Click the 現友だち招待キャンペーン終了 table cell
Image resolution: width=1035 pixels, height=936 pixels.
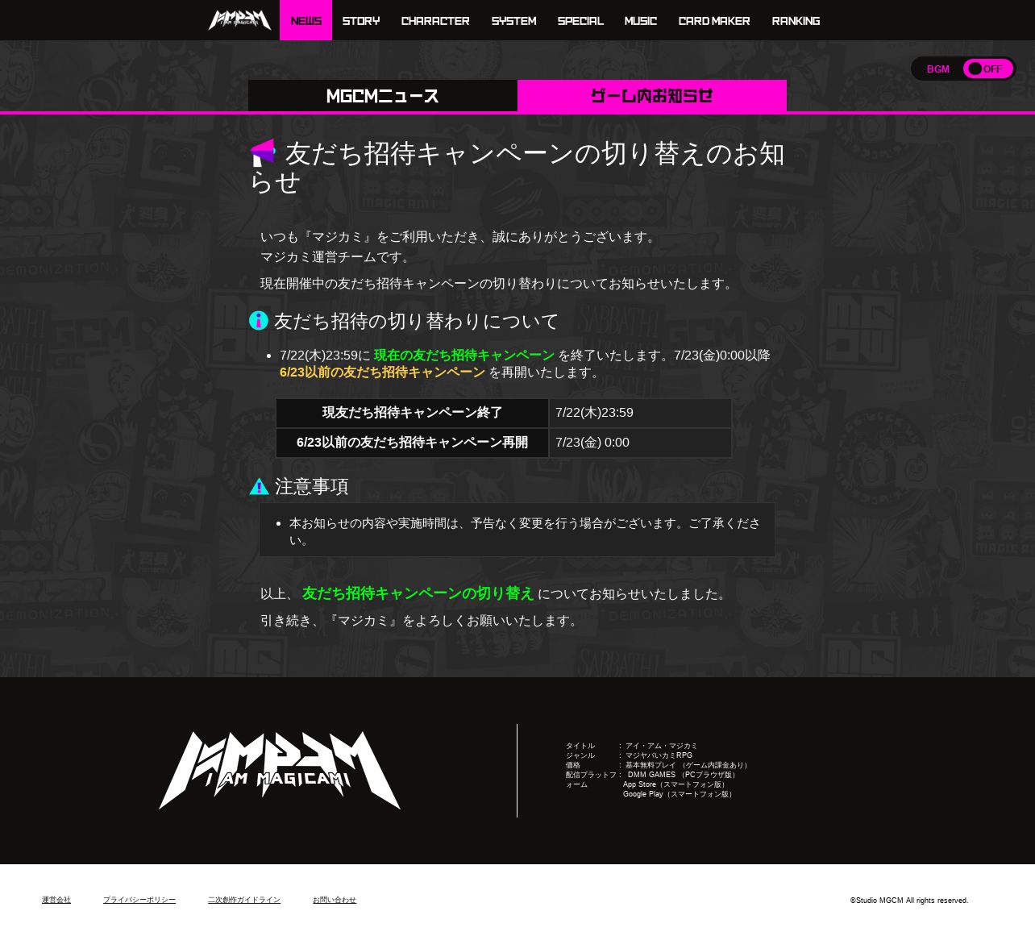[x=412, y=413]
